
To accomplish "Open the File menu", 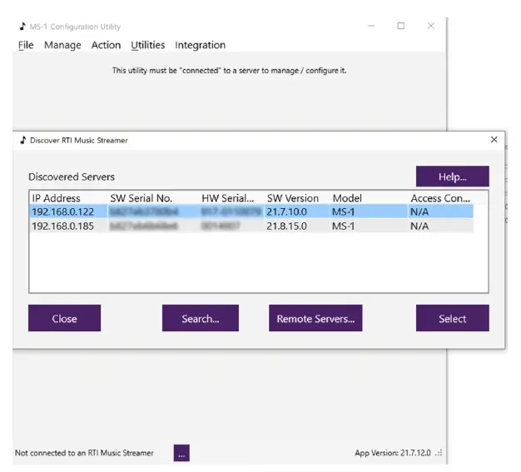I will click(x=26, y=45).
